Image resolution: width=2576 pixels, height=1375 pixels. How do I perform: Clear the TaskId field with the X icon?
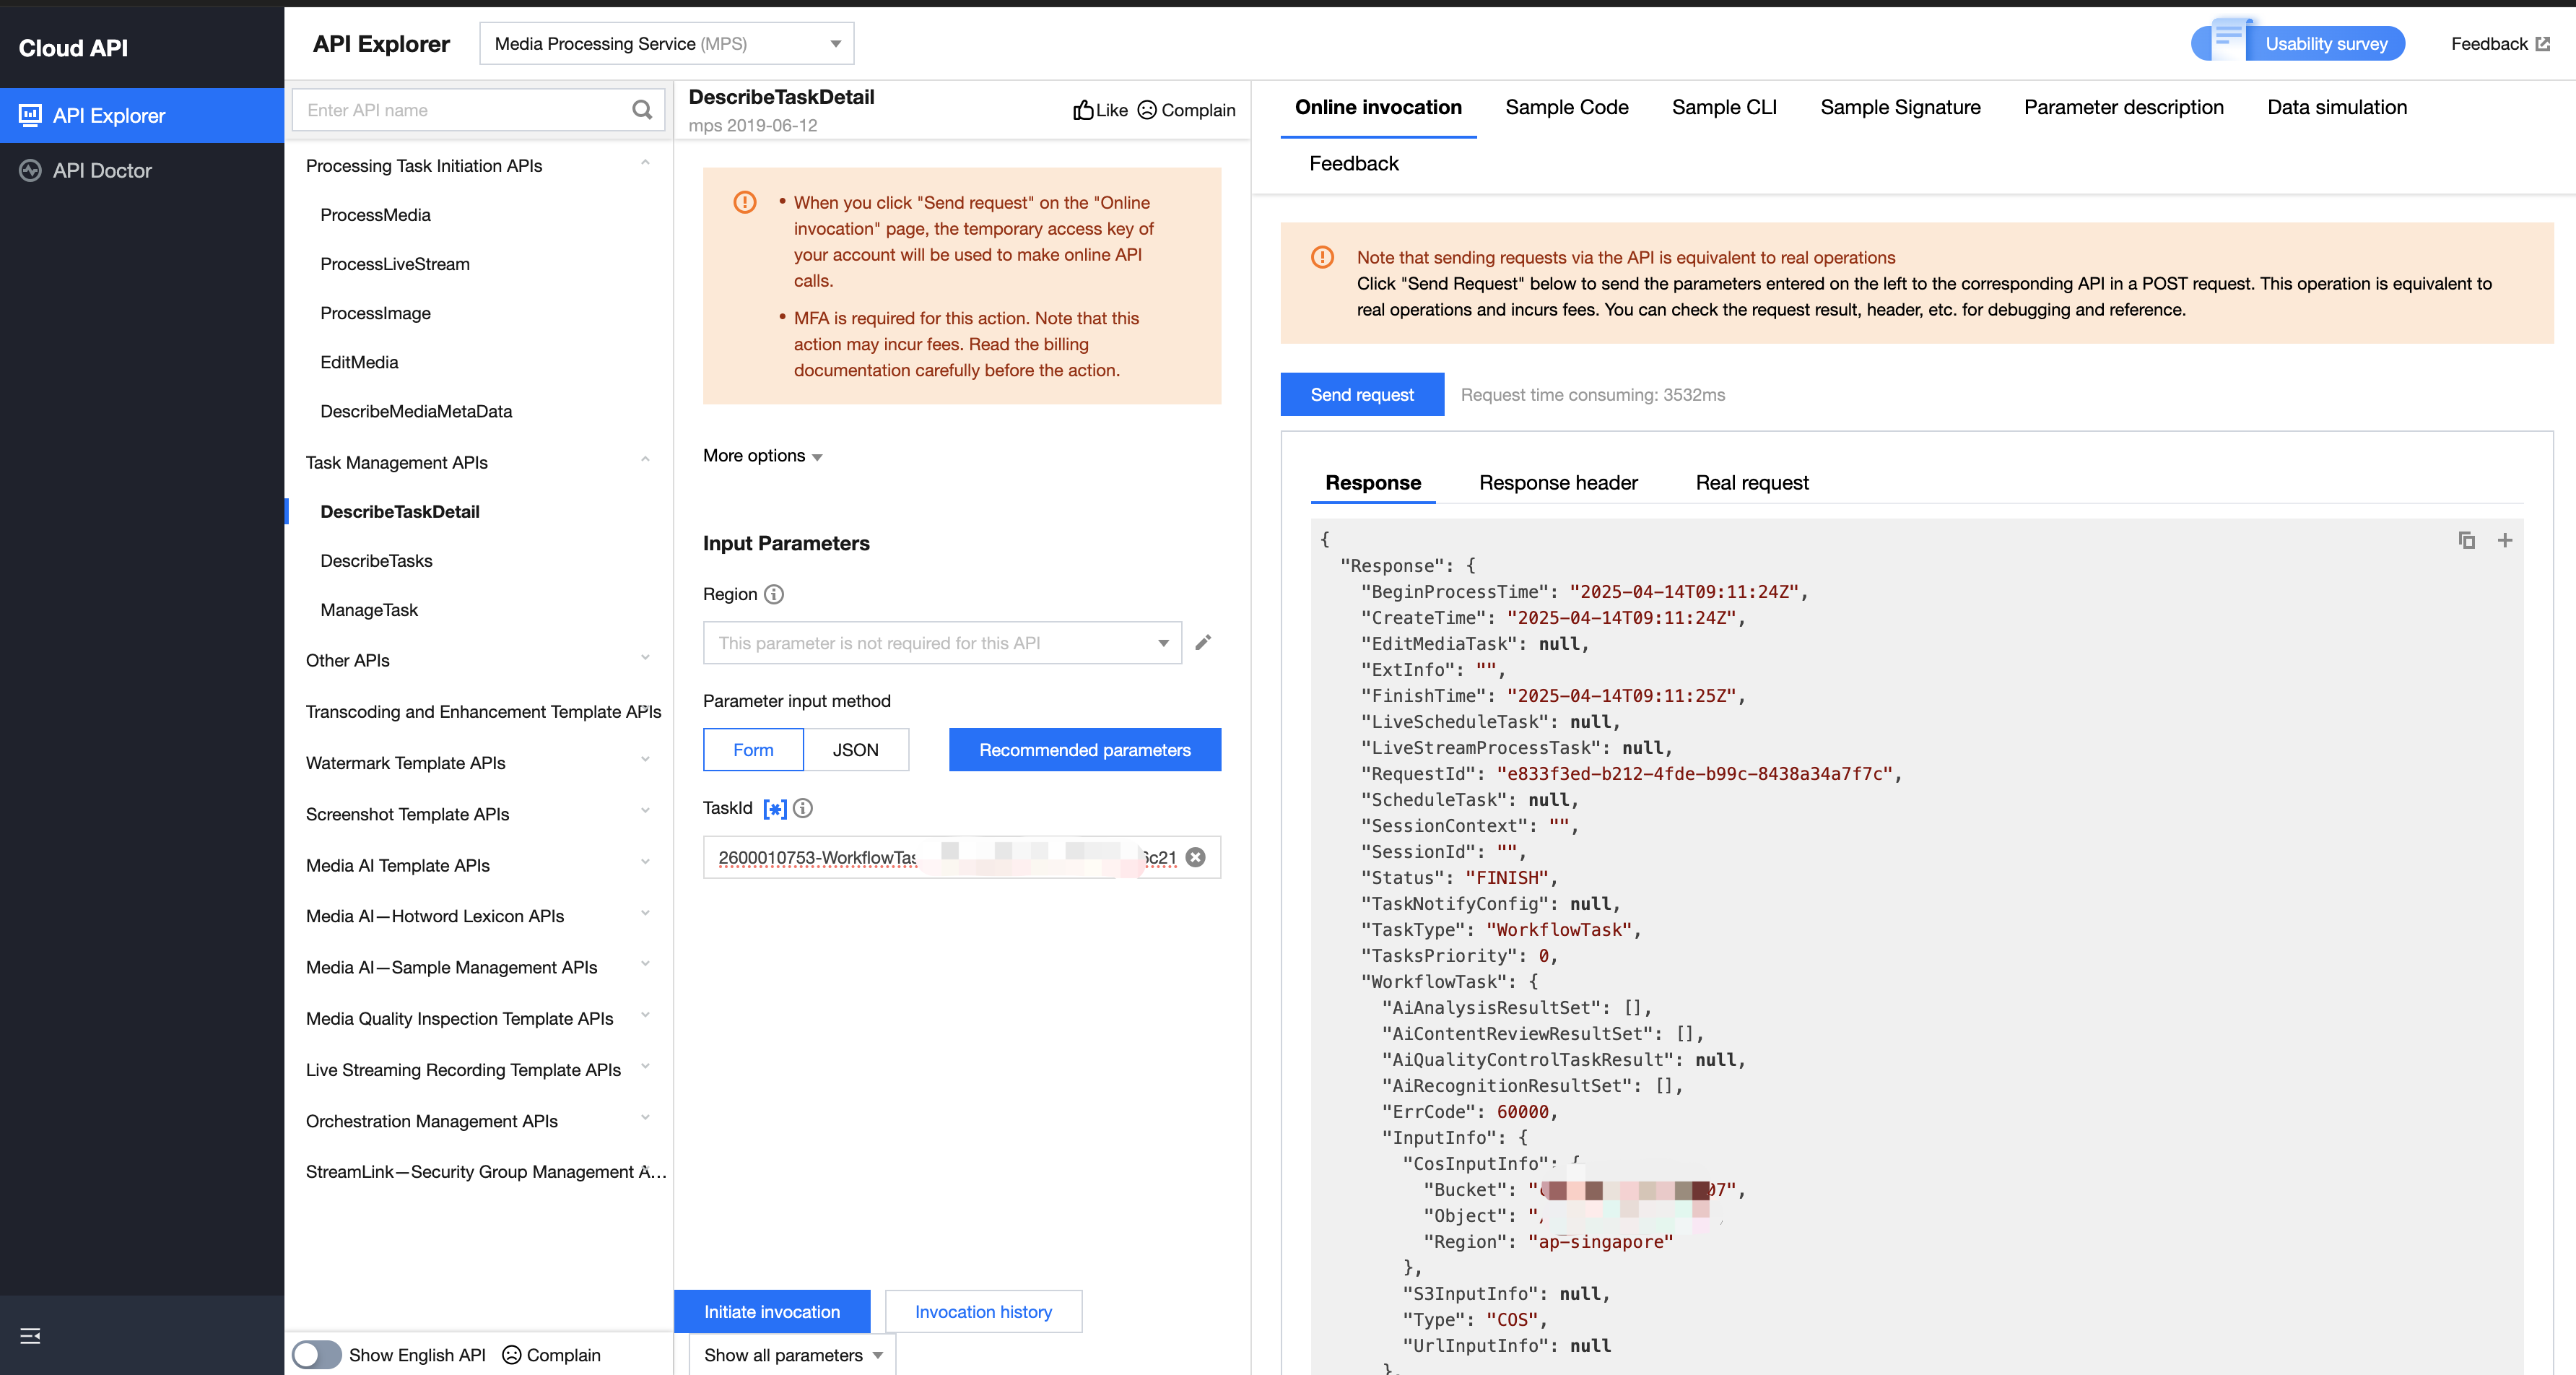coord(1195,857)
